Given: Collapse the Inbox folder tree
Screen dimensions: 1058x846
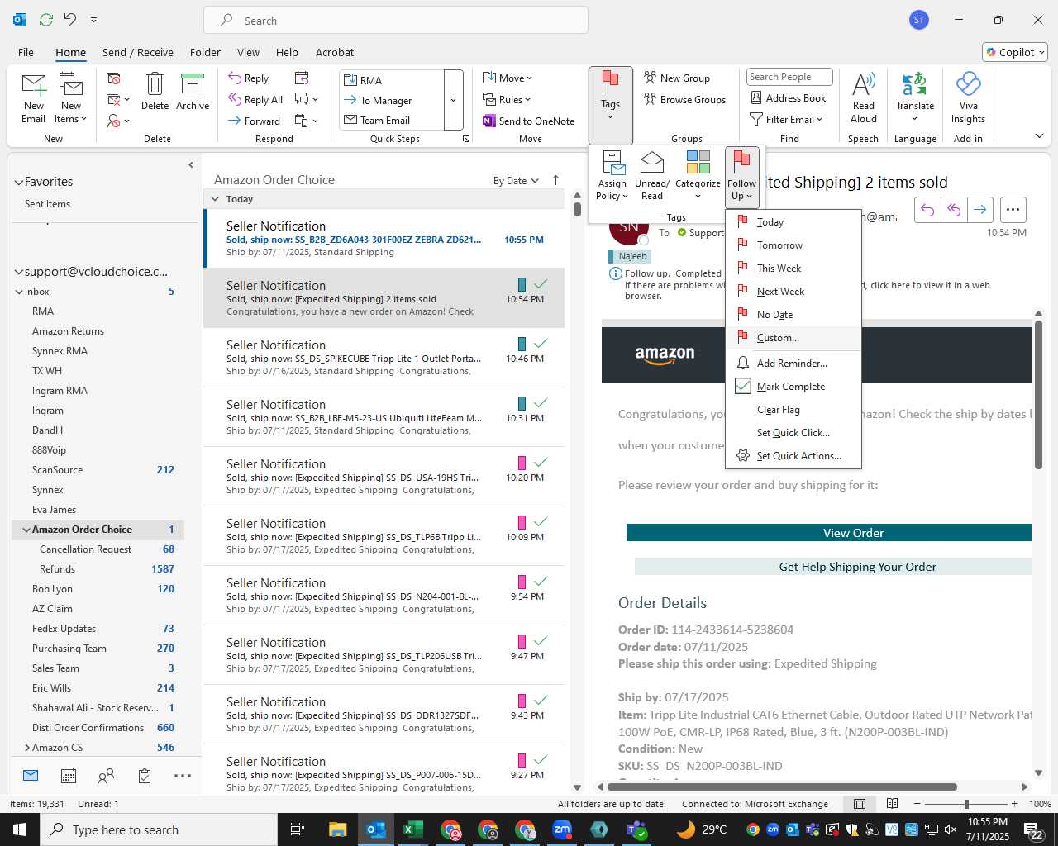Looking at the screenshot, I should point(19,292).
